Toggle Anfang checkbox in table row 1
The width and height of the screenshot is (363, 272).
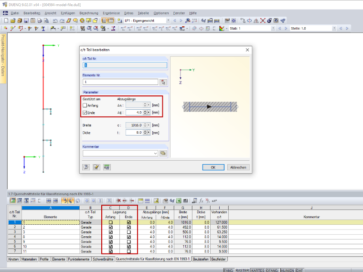point(111,222)
